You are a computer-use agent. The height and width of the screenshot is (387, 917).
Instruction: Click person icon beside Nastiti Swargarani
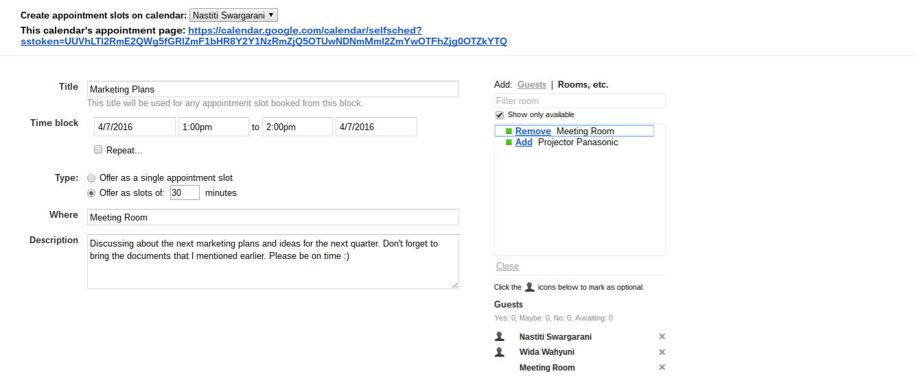point(500,337)
